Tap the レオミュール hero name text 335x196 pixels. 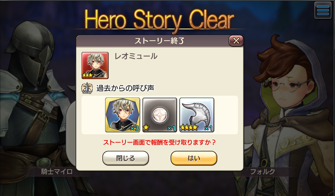(136, 57)
